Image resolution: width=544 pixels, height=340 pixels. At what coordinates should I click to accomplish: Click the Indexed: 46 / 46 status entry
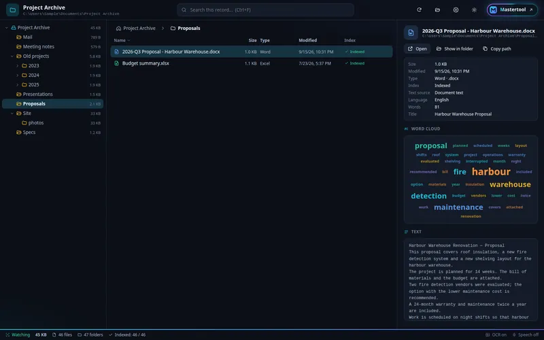(127, 335)
